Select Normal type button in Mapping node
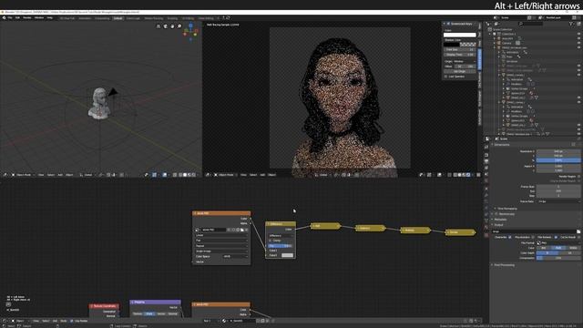Screen dimensions: 583x328 click(173, 313)
